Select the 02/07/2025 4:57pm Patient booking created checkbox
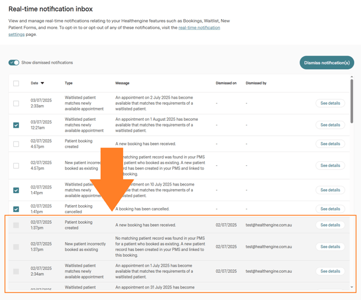 coord(16,144)
